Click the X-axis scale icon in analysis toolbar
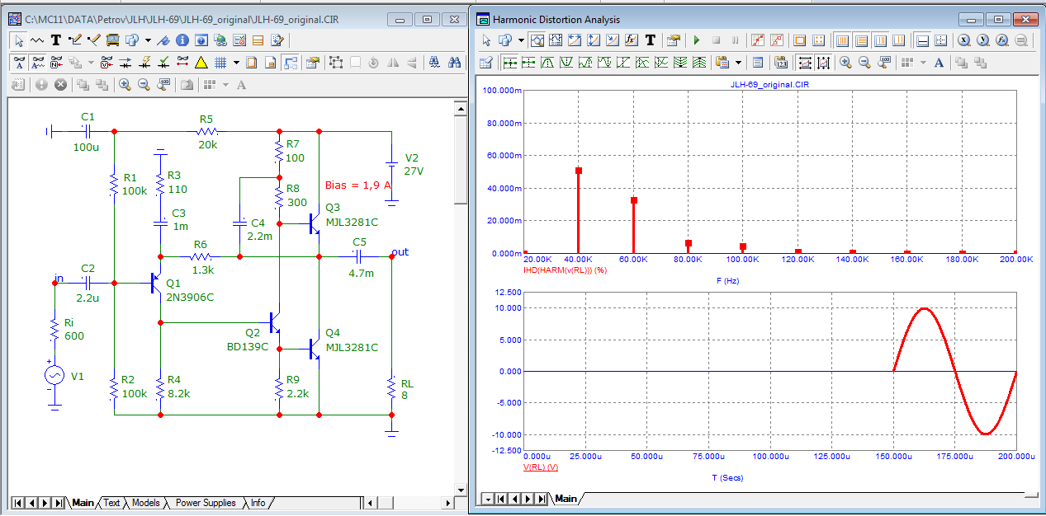Image resolution: width=1046 pixels, height=516 pixels. (805, 62)
